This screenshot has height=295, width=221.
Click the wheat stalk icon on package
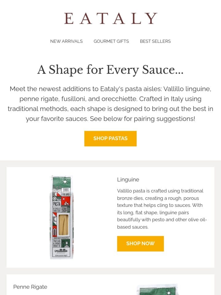click(55, 232)
